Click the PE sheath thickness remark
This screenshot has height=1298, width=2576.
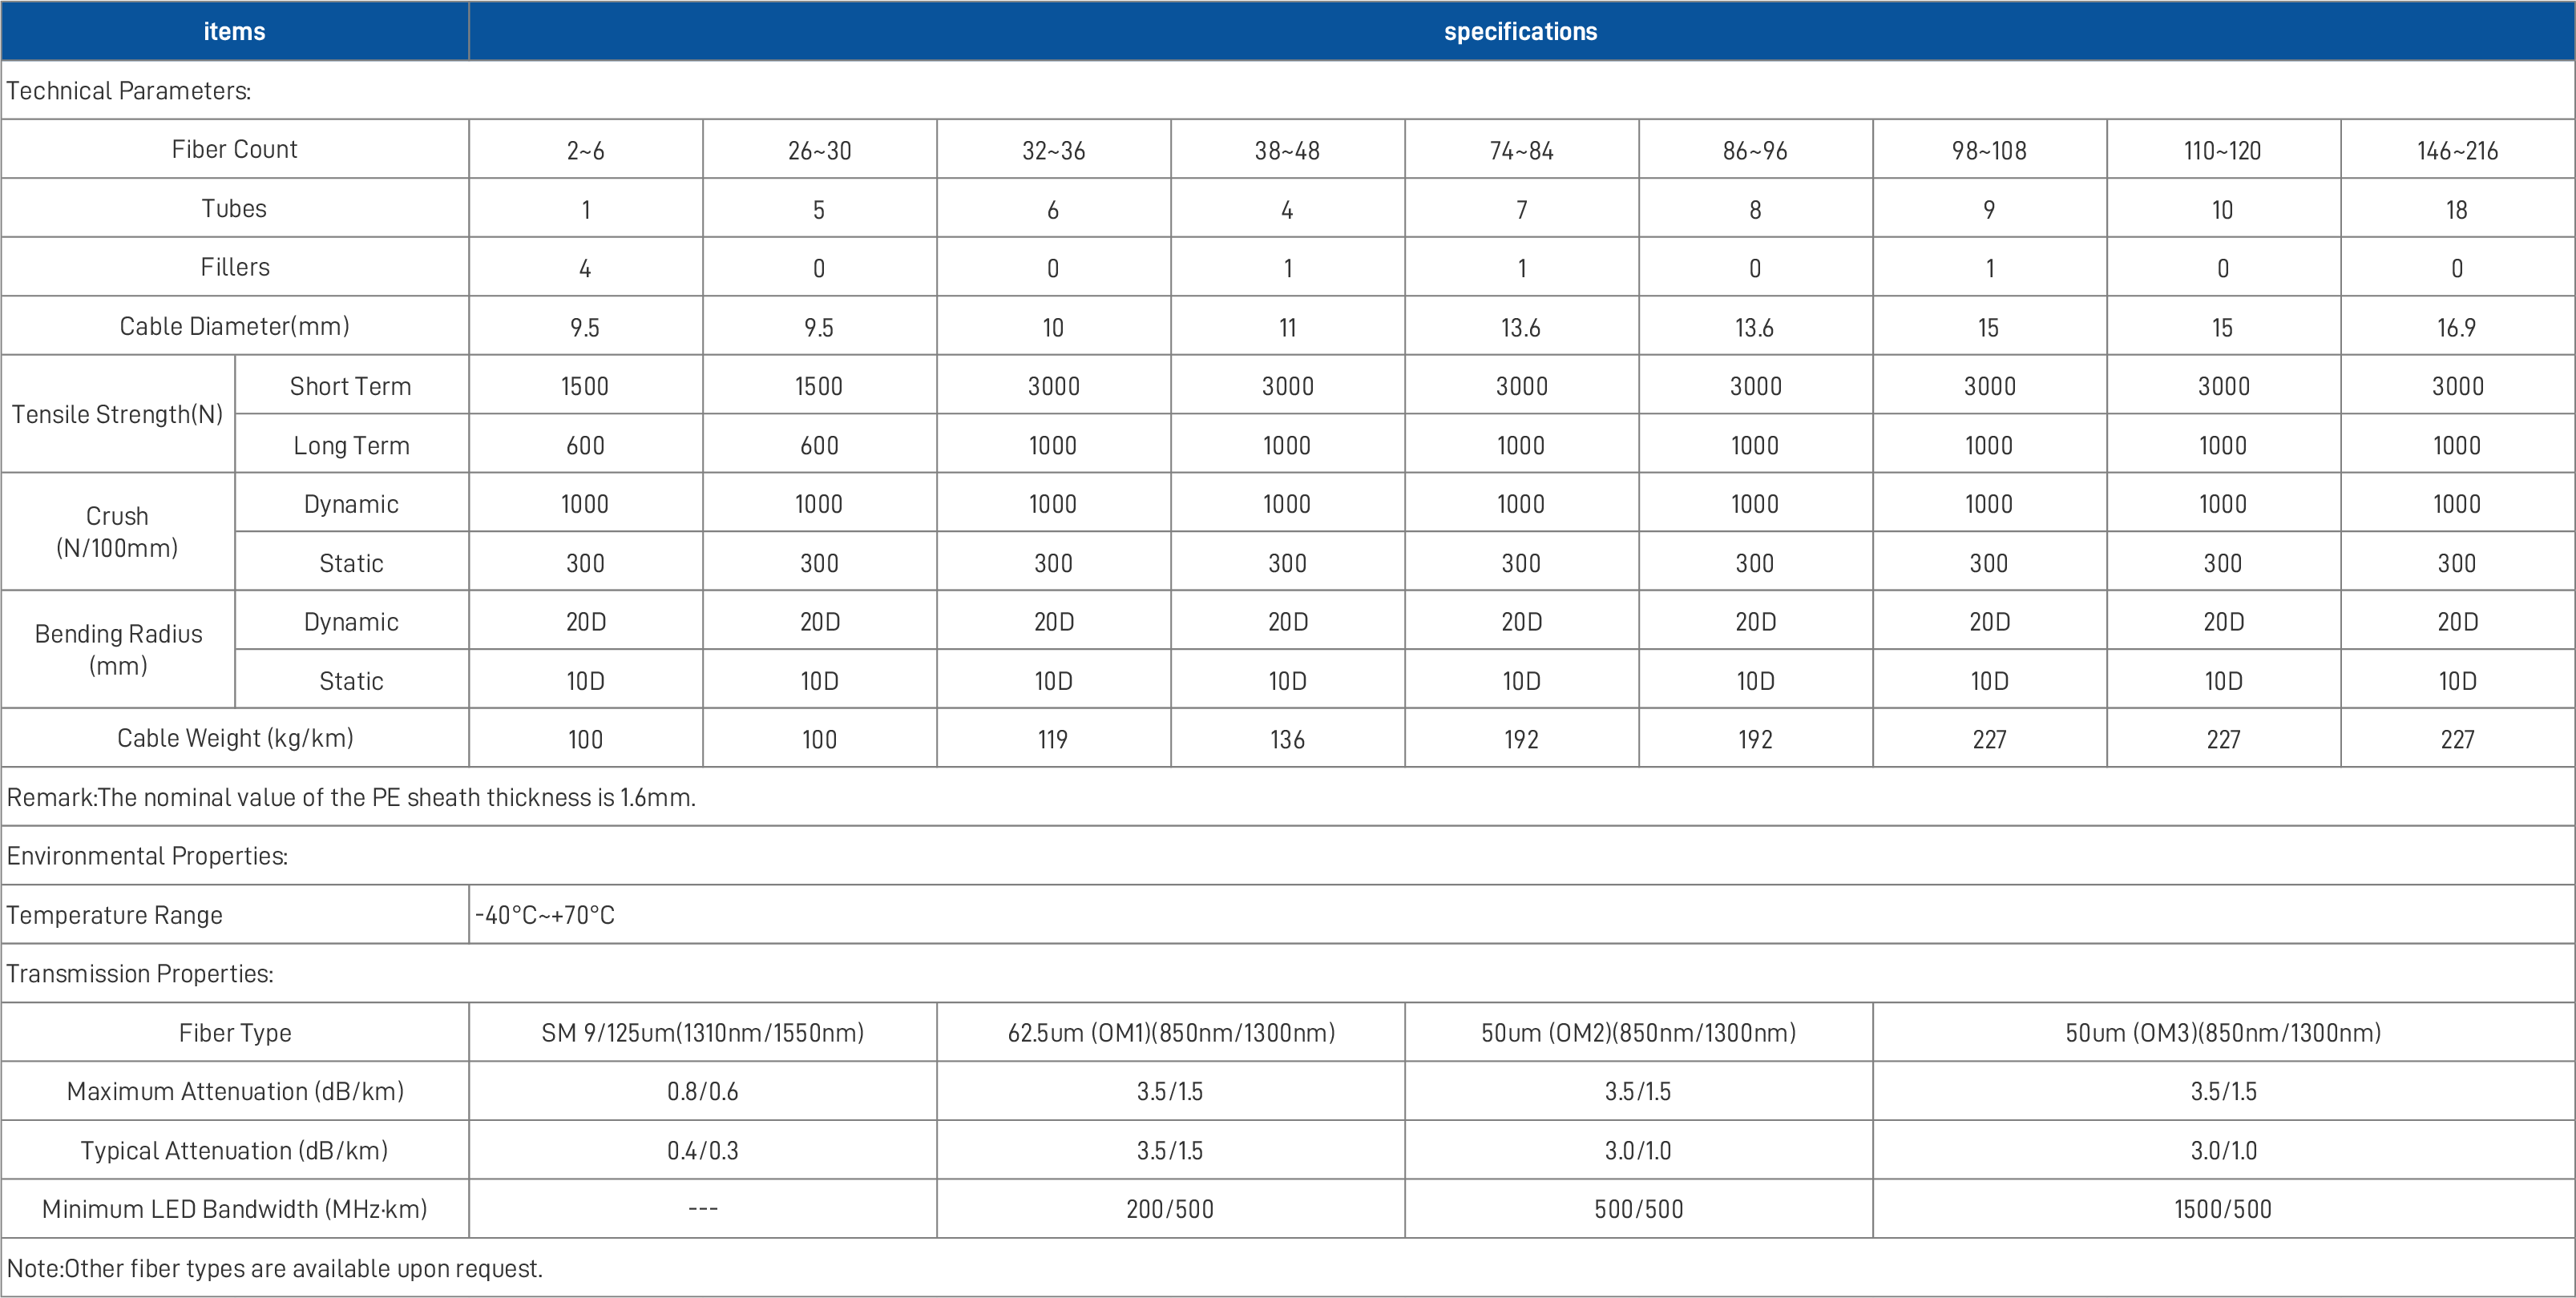pyautogui.click(x=351, y=797)
